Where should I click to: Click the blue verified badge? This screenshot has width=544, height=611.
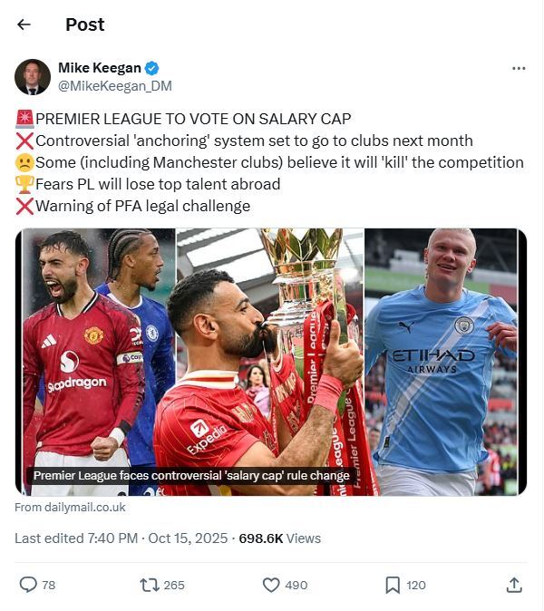tap(152, 68)
